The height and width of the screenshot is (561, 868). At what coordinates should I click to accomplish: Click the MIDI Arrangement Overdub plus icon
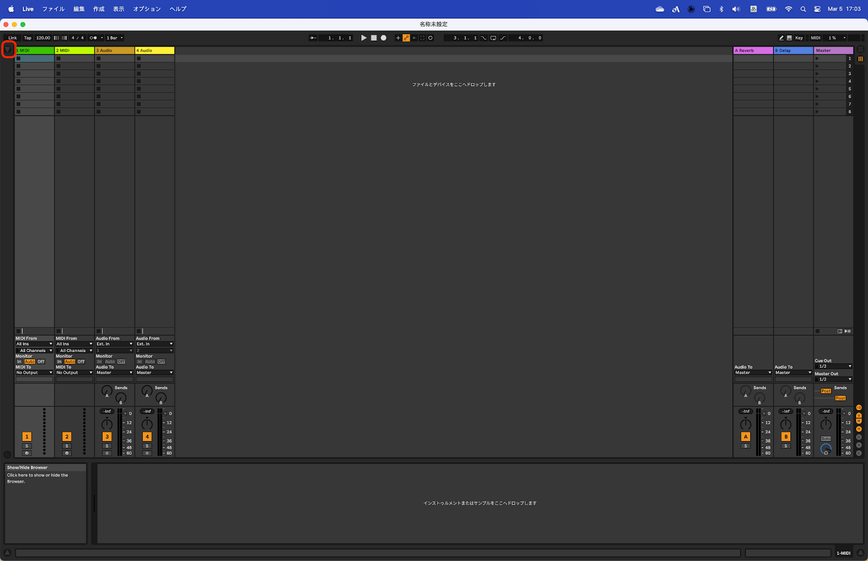pos(398,38)
